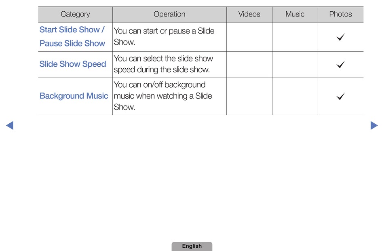Go to previous page with left arrow
The image size is (384, 251).
pos(10,125)
